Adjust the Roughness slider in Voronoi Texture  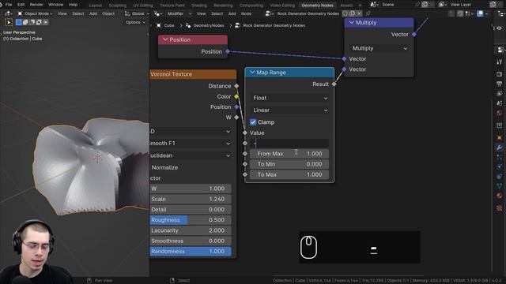[x=191, y=220]
